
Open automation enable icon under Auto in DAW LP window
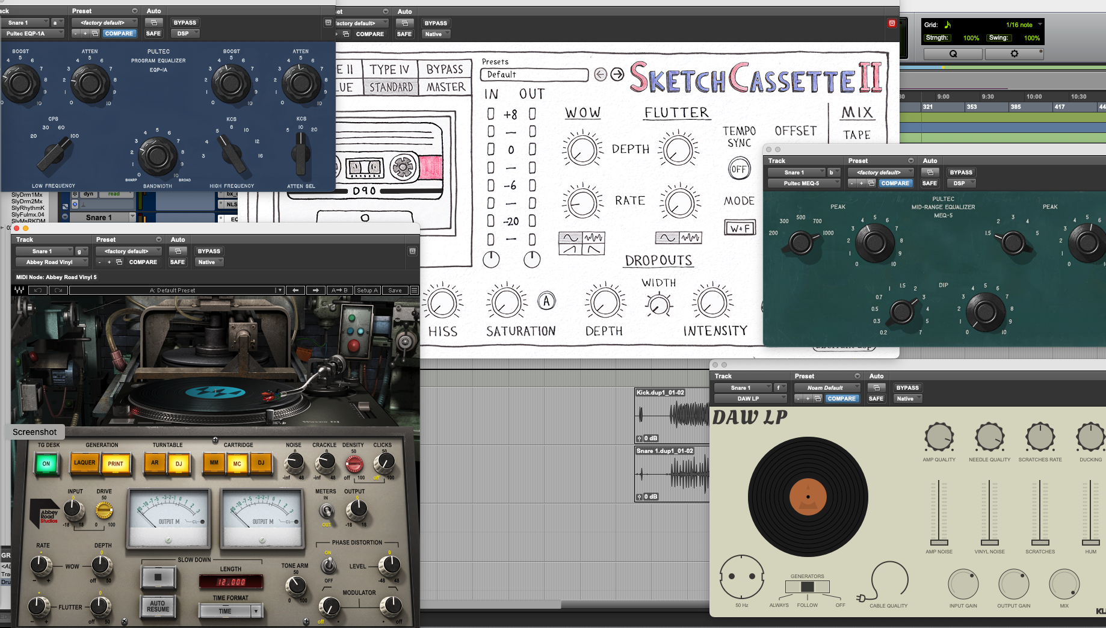(877, 388)
